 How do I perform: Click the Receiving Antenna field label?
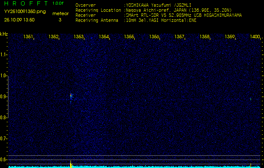click(97, 21)
